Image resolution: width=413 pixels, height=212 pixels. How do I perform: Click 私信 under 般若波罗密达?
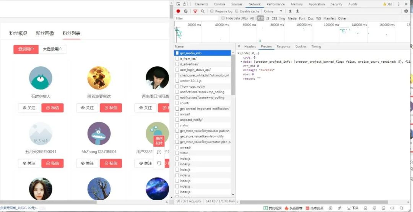coord(111,108)
